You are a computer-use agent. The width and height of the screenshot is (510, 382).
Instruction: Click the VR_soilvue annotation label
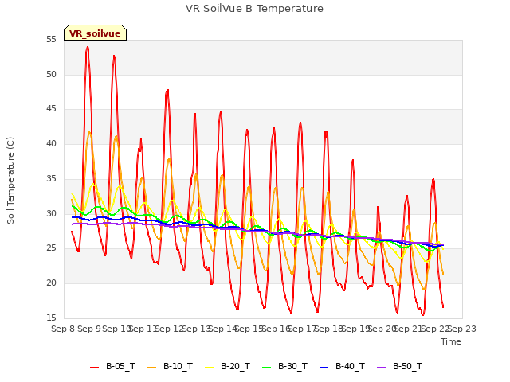point(95,33)
